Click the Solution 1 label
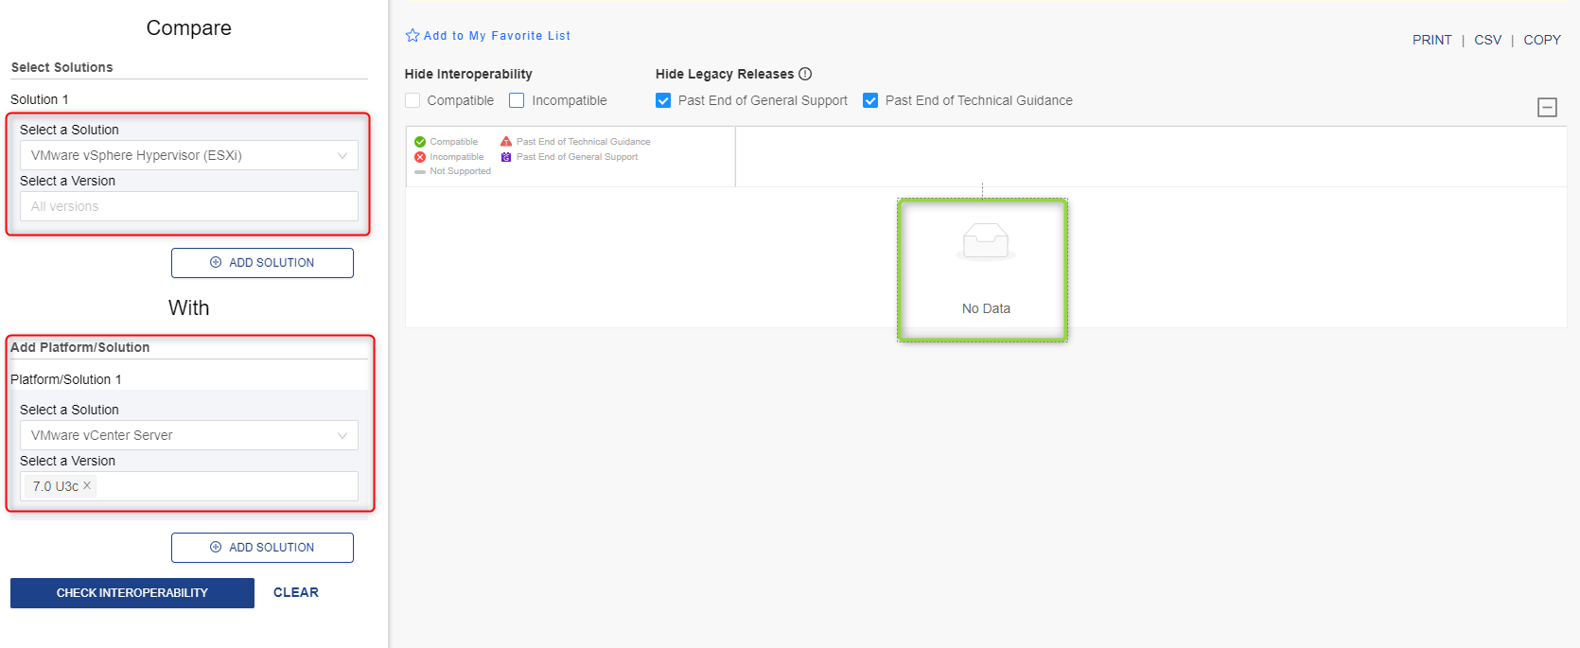1580x648 pixels. click(x=40, y=99)
